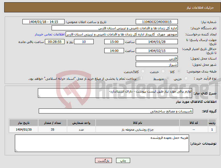Click the واحد شمارش column header
Viewport: 221px width, 168px height.
click(x=81, y=123)
